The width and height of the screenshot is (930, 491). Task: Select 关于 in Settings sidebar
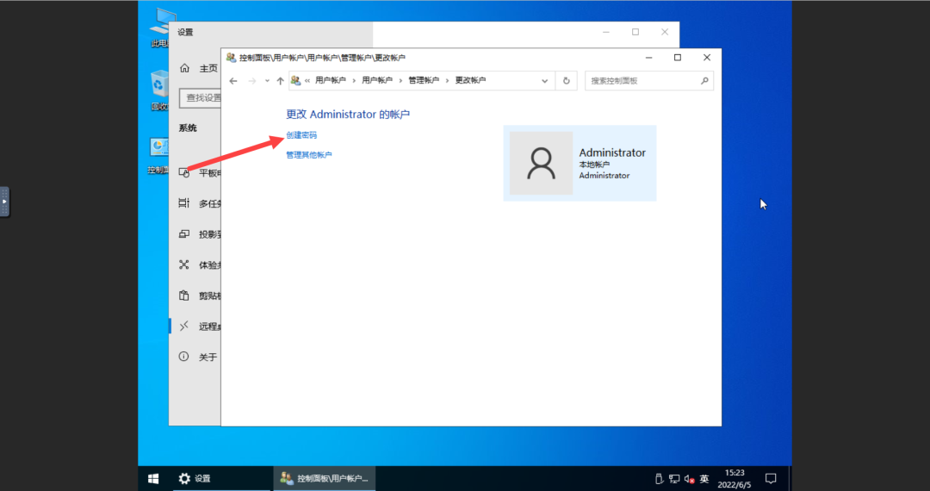pyautogui.click(x=208, y=357)
